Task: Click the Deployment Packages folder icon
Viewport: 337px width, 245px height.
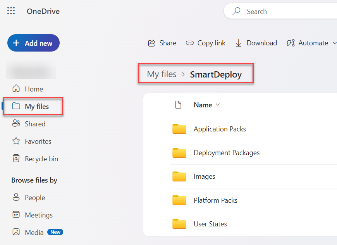Action: pos(179,153)
